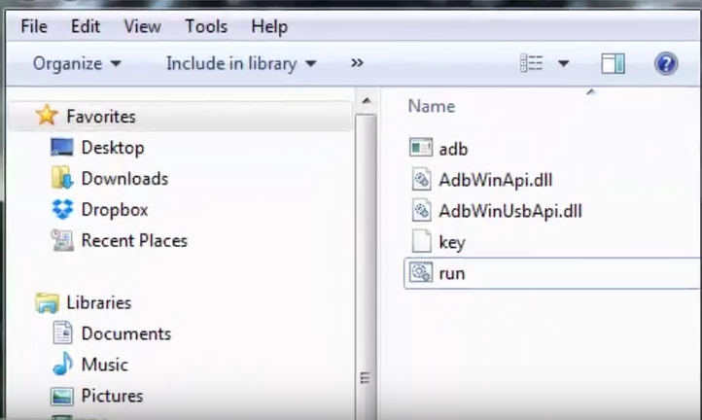Select the key file name
This screenshot has width=702, height=420.
(x=452, y=243)
